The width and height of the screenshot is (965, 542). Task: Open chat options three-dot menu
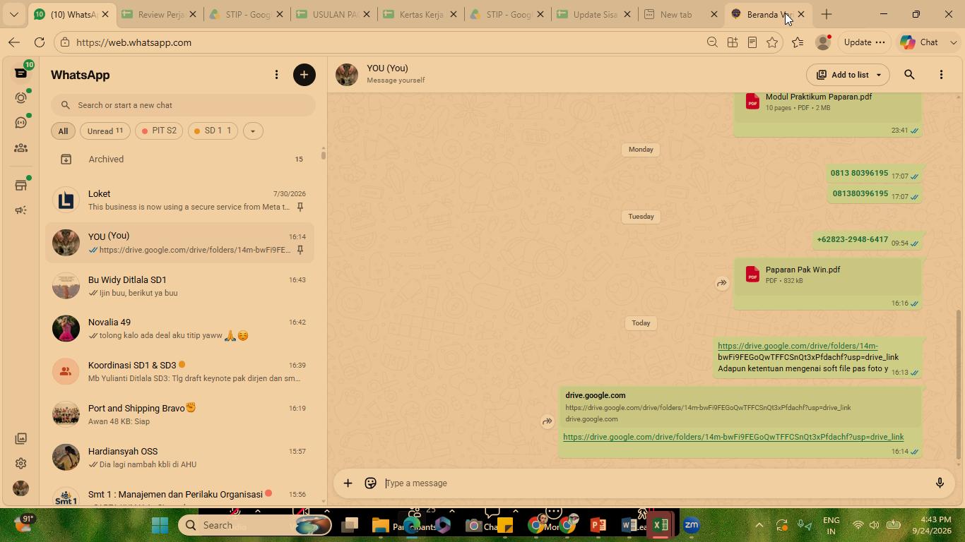pyautogui.click(x=941, y=75)
